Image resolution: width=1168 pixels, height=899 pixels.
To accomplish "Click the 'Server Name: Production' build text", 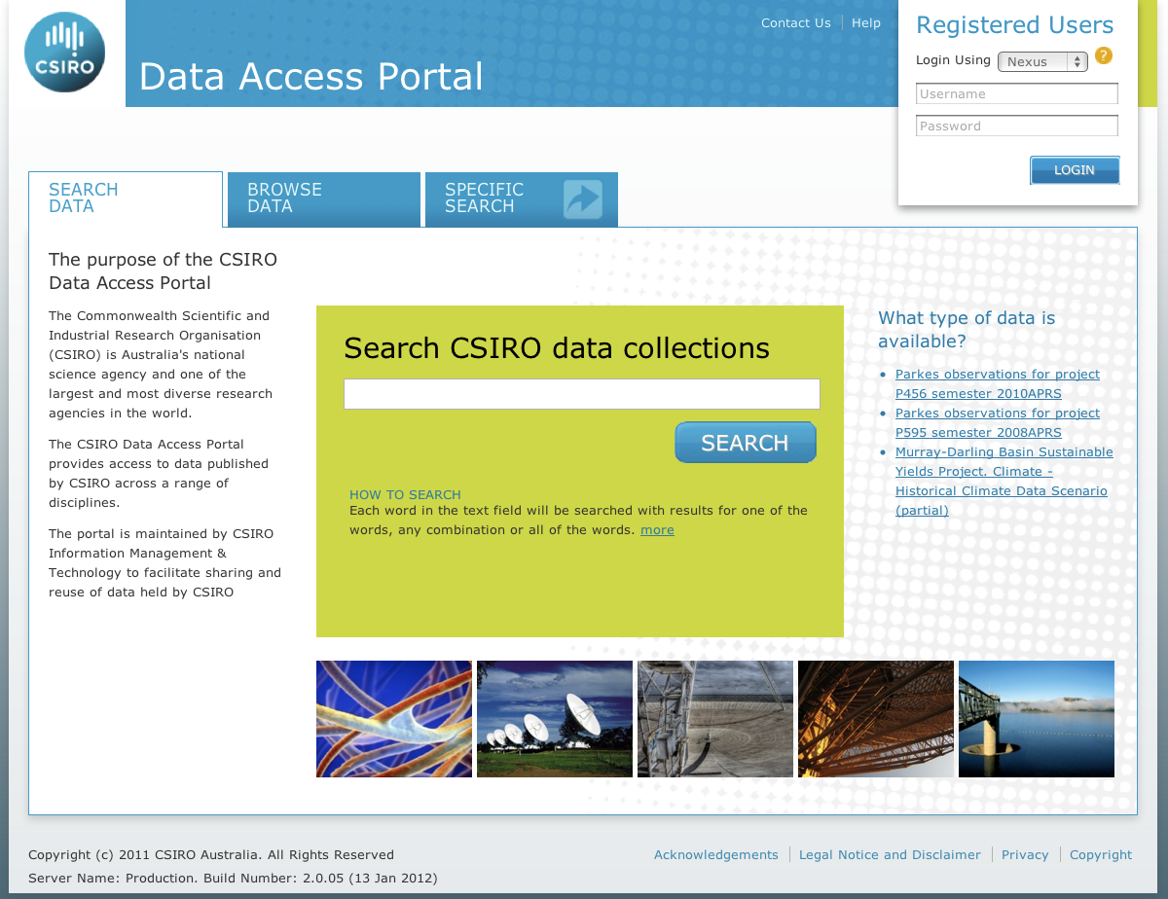I will pos(233,879).
